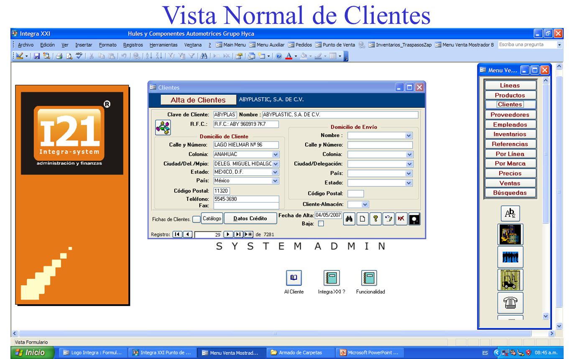The width and height of the screenshot is (577, 359).
Task: Open the font color A dropdown in toolbar
Action: [296, 56]
